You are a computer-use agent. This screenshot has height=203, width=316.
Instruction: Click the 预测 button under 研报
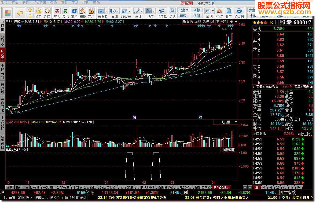(197, 16)
